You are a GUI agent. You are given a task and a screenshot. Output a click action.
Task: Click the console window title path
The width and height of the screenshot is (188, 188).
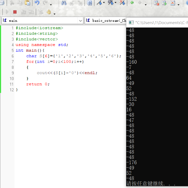pyautogui.click(x=161, y=22)
